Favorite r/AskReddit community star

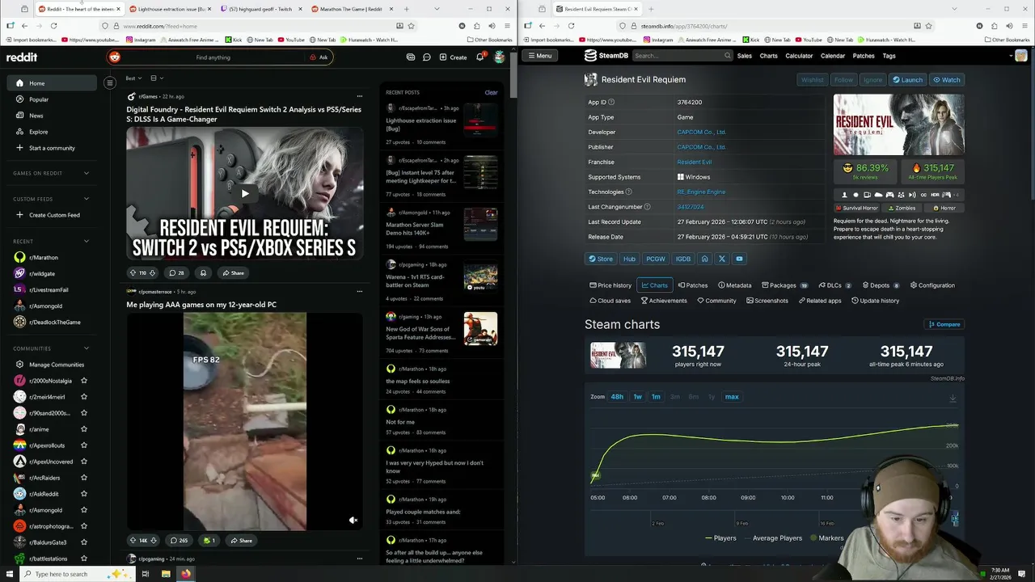[x=84, y=494]
